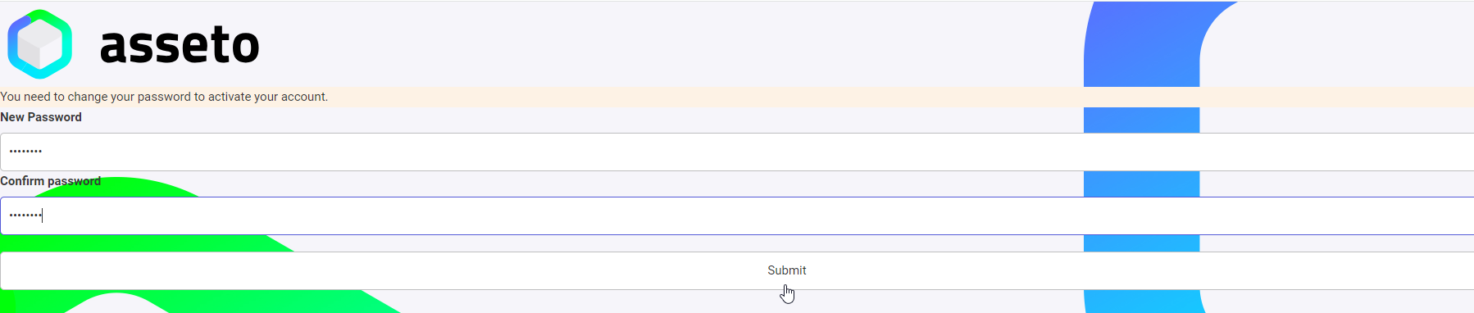Click the asseto wordmark text
This screenshot has height=313, width=1474.
click(180, 45)
